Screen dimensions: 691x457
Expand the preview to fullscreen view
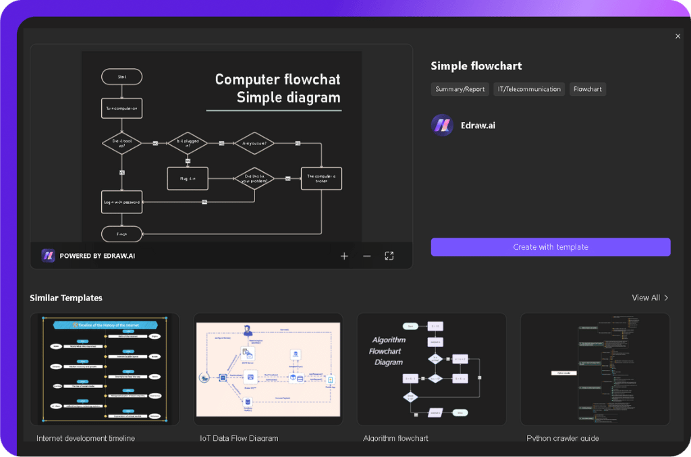(389, 256)
